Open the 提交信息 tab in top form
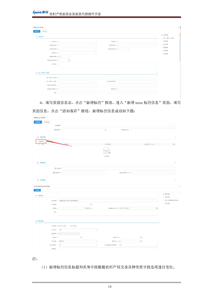Image resolution: width=213 pixels, height=301 pixels. click(44, 31)
